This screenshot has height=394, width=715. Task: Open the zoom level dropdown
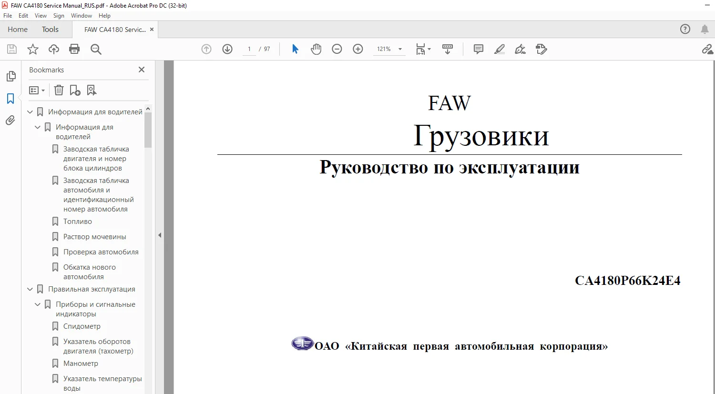click(400, 49)
